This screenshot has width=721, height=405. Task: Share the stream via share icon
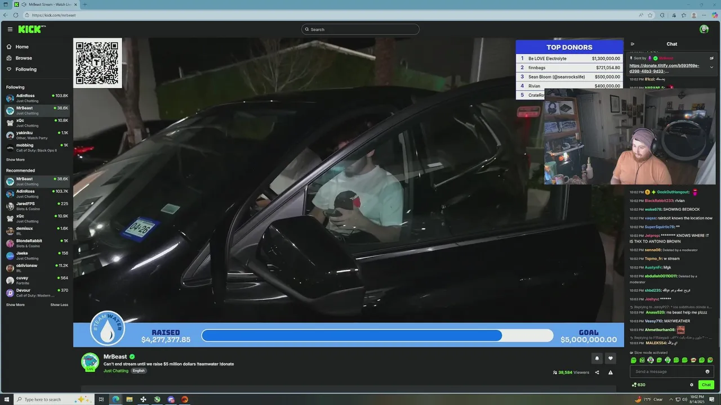click(x=597, y=372)
